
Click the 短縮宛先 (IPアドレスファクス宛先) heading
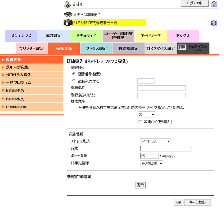[x=97, y=61]
